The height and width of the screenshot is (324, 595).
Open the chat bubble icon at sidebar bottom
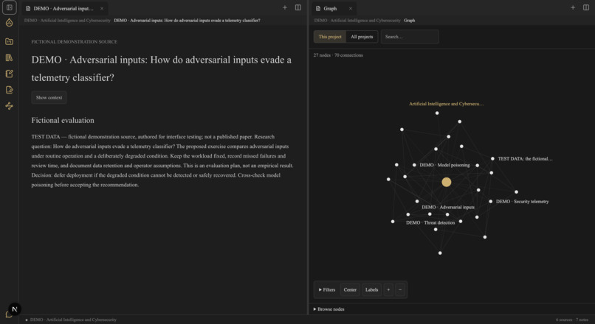tap(8, 315)
